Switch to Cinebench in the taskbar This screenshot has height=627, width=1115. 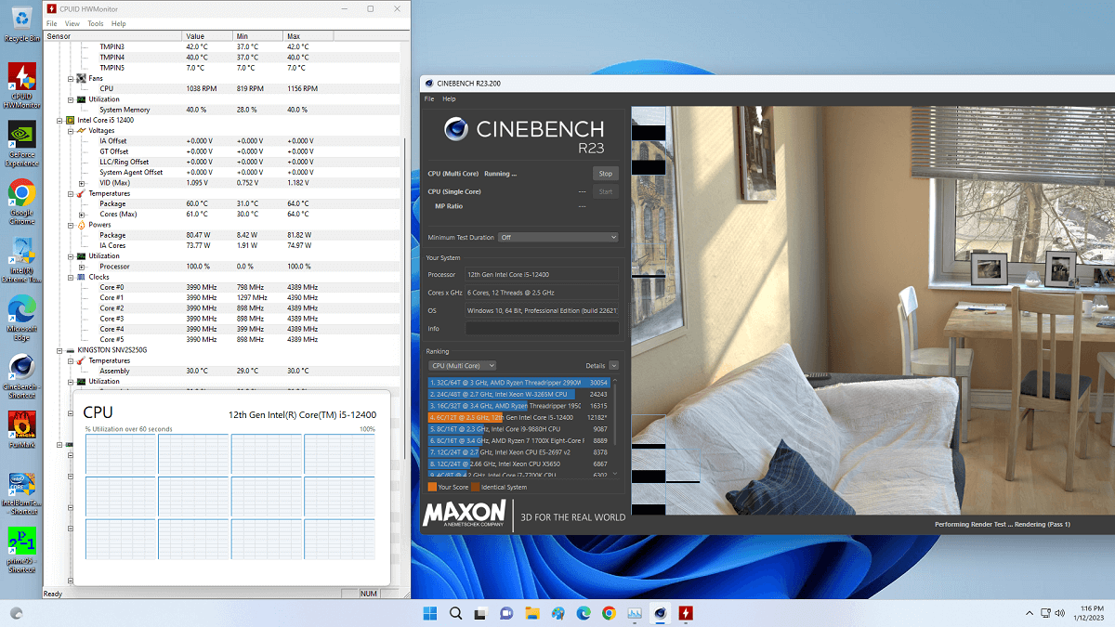coord(660,613)
